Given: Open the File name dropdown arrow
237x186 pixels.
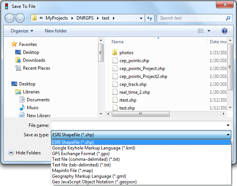Looking at the screenshot, I should click(228, 125).
